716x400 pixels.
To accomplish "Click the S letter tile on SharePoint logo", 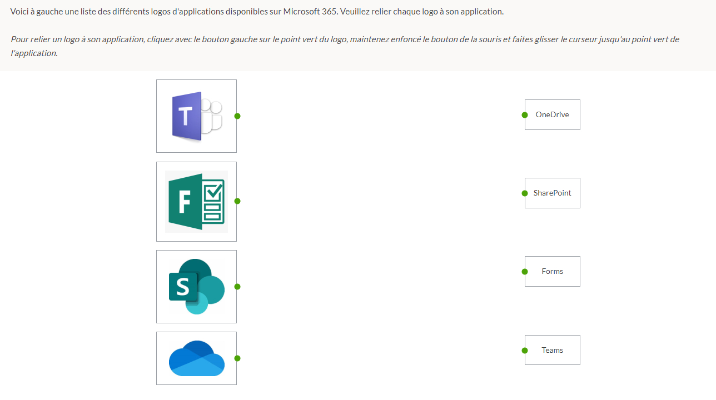I will point(183,287).
